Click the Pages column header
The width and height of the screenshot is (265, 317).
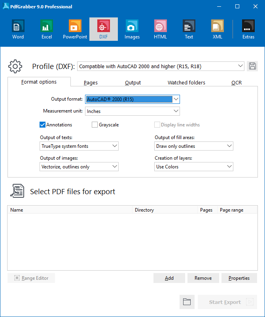point(207,210)
